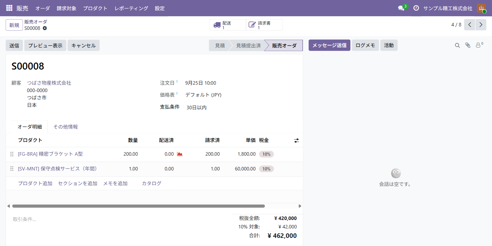Open the apps grid menu icon
The height and width of the screenshot is (246, 492).
tap(9, 8)
